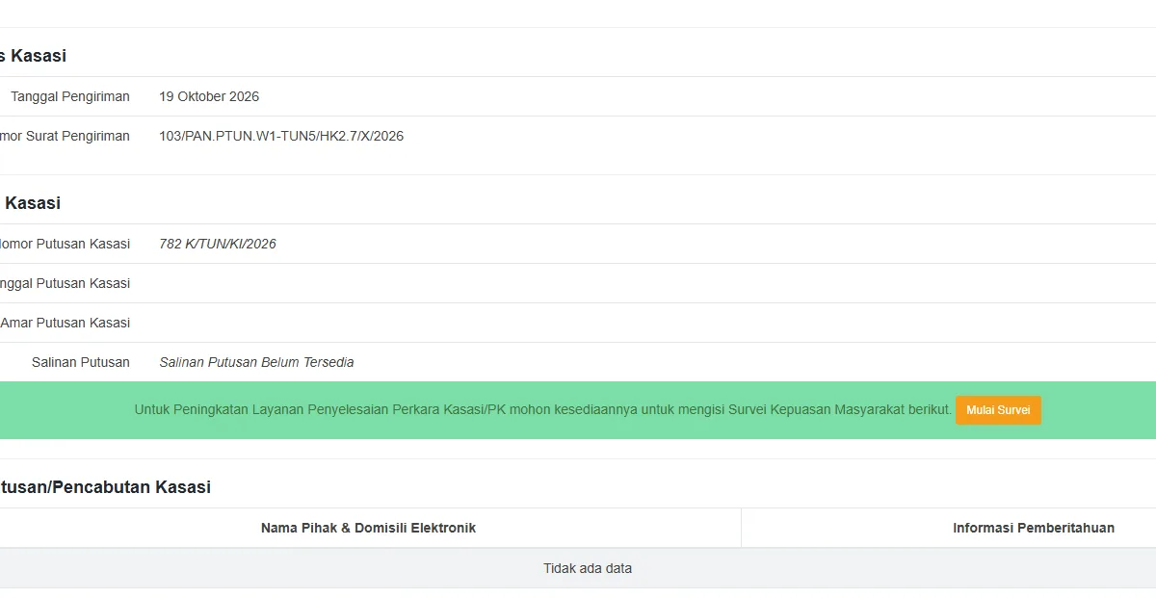This screenshot has height=598, width=1156.
Task: Click the Salinan Putusan label
Action: [81, 362]
